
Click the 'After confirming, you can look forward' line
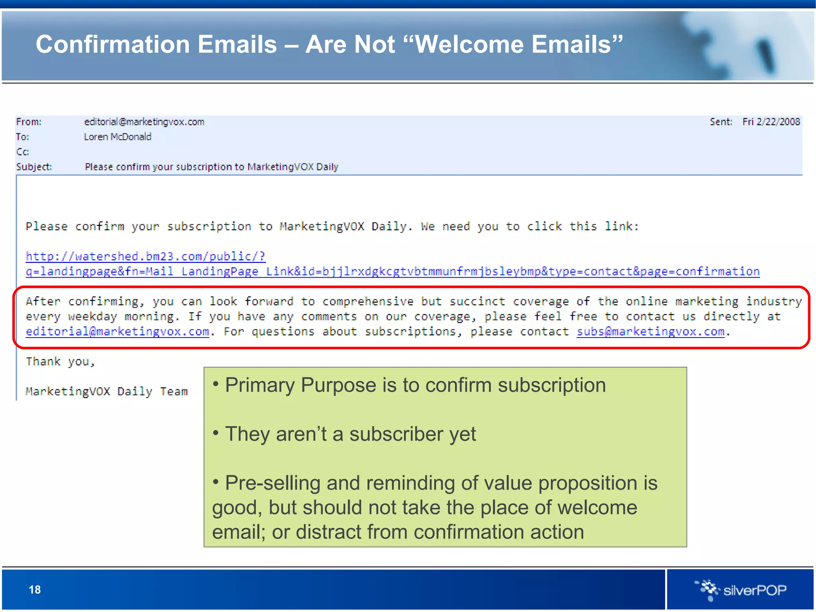pyautogui.click(x=414, y=301)
